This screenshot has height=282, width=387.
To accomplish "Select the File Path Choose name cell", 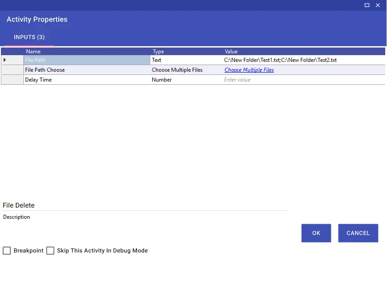I will [x=87, y=70].
